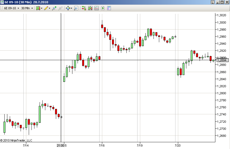Click the NinjaTrader chart window icon
230x149 pixels.
2,2
